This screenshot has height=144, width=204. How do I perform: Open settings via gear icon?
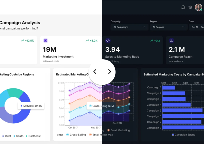coord(190,7)
